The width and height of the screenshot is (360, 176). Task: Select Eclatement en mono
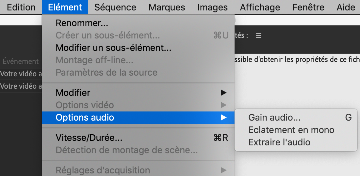291,130
